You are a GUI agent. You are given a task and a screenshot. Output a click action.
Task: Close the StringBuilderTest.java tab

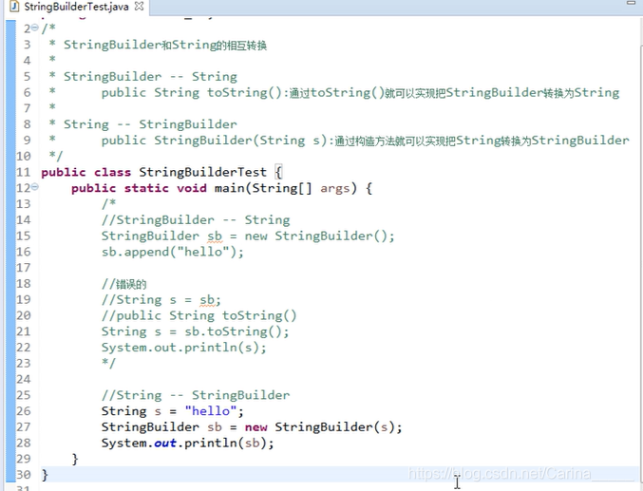(140, 6)
